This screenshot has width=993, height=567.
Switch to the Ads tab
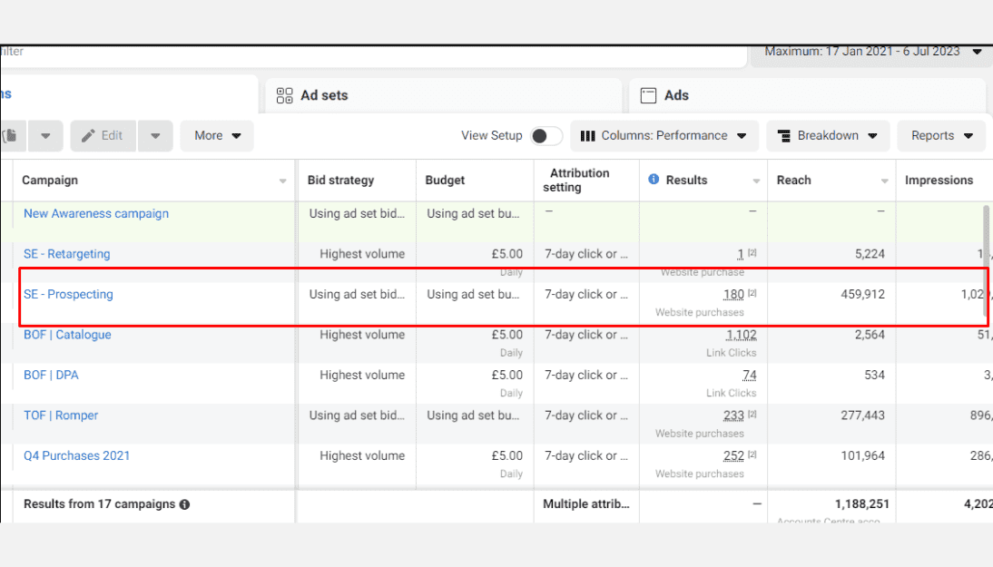pos(676,95)
